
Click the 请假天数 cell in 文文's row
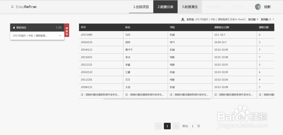265,80
